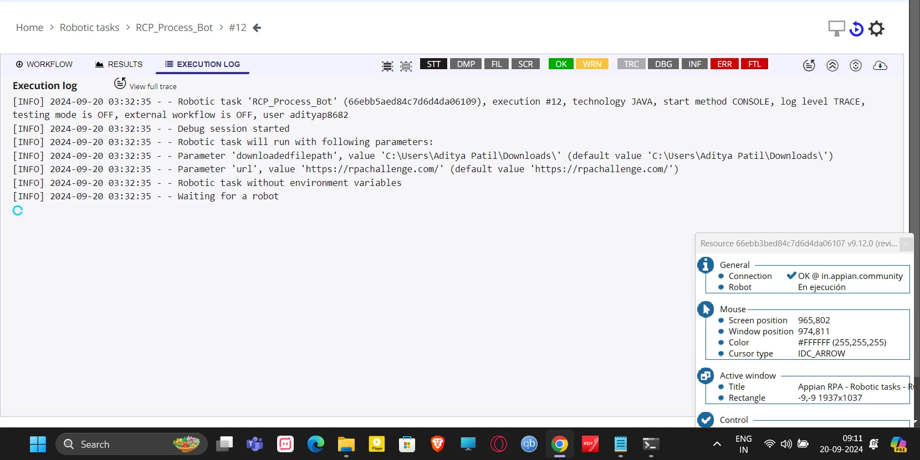Click the View full trace icon
The image size is (920, 460).
coord(120,83)
